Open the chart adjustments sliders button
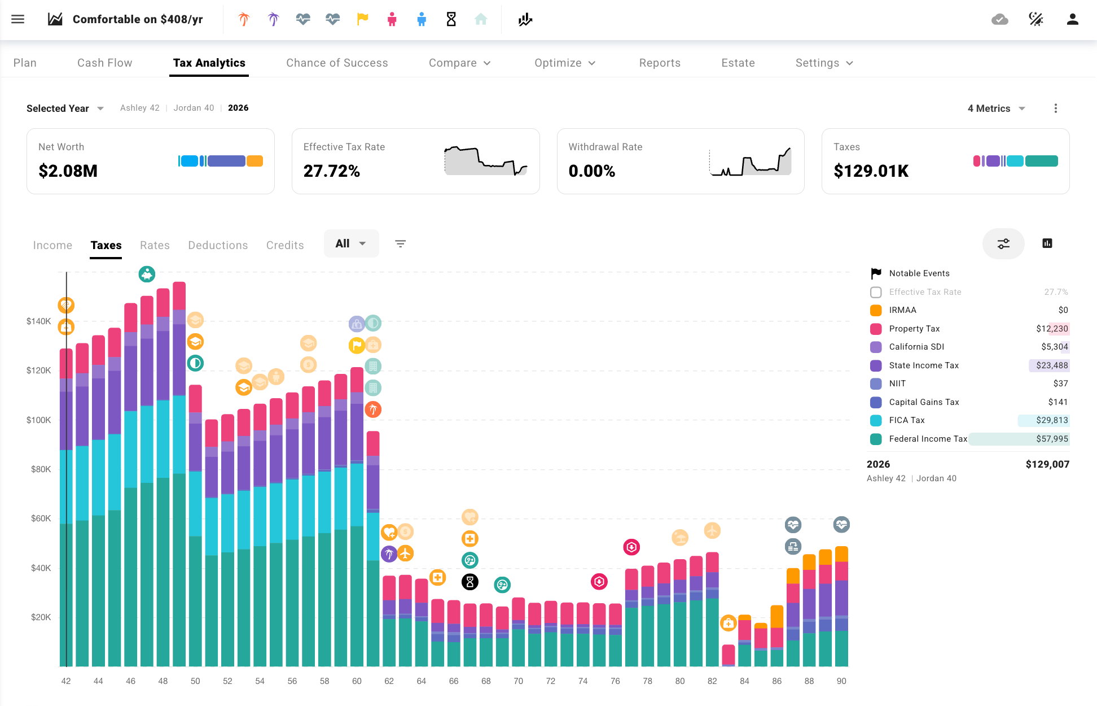This screenshot has width=1097, height=706. (1003, 243)
